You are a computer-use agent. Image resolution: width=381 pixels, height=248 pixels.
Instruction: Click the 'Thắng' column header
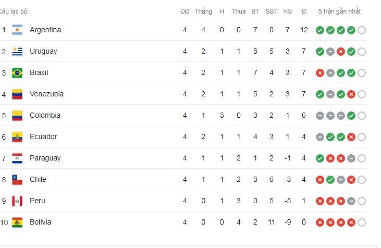pyautogui.click(x=203, y=11)
